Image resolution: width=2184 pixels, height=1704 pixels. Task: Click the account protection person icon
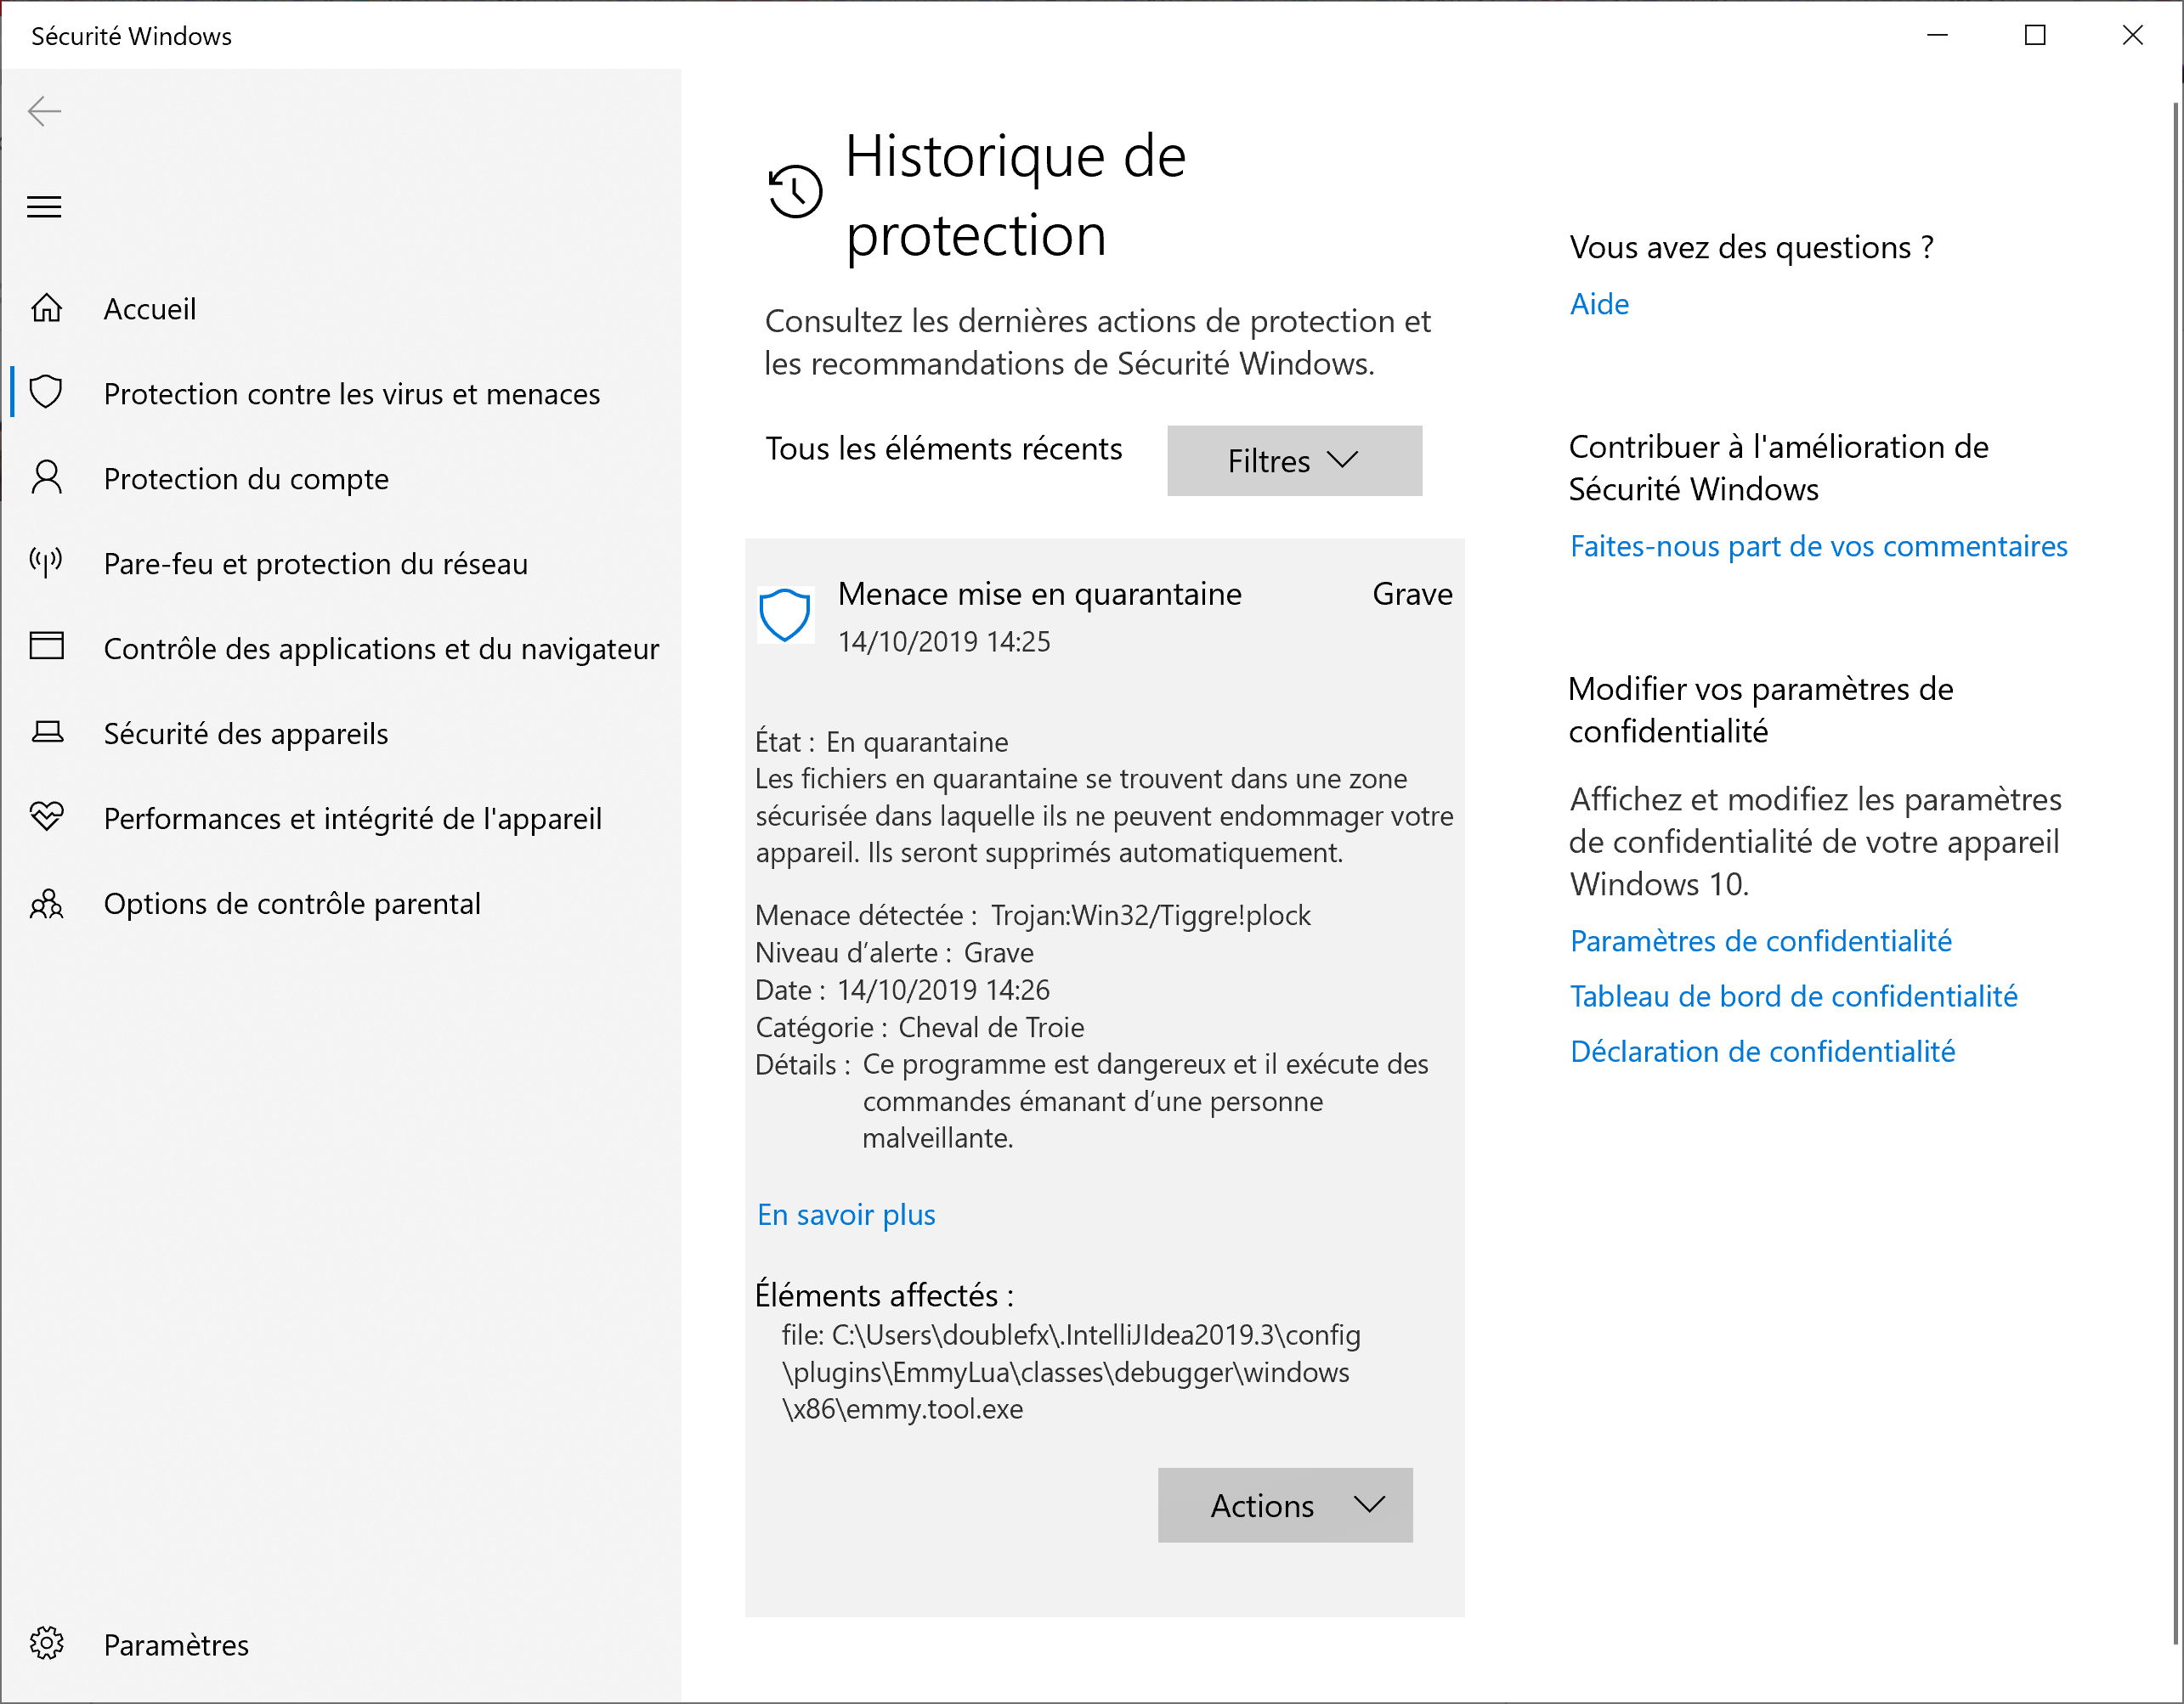tap(47, 477)
